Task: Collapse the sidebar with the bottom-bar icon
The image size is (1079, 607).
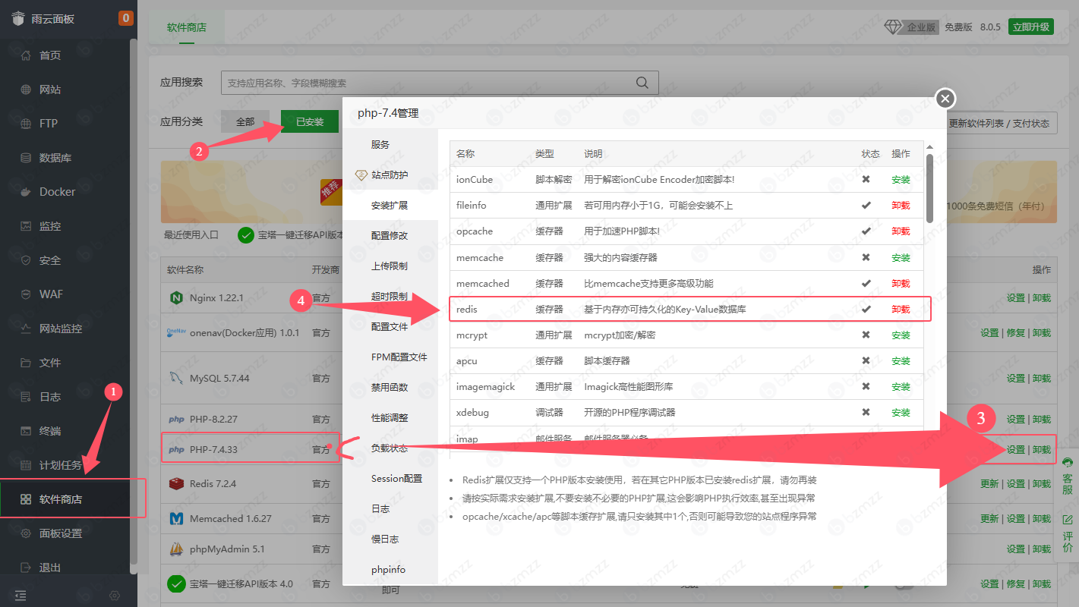Action: click(x=20, y=596)
